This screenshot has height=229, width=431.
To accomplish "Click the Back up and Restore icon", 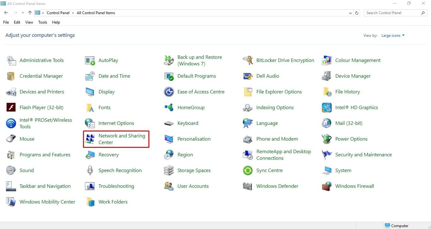I will pos(169,60).
